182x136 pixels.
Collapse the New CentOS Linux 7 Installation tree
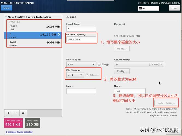(x=6, y=17)
